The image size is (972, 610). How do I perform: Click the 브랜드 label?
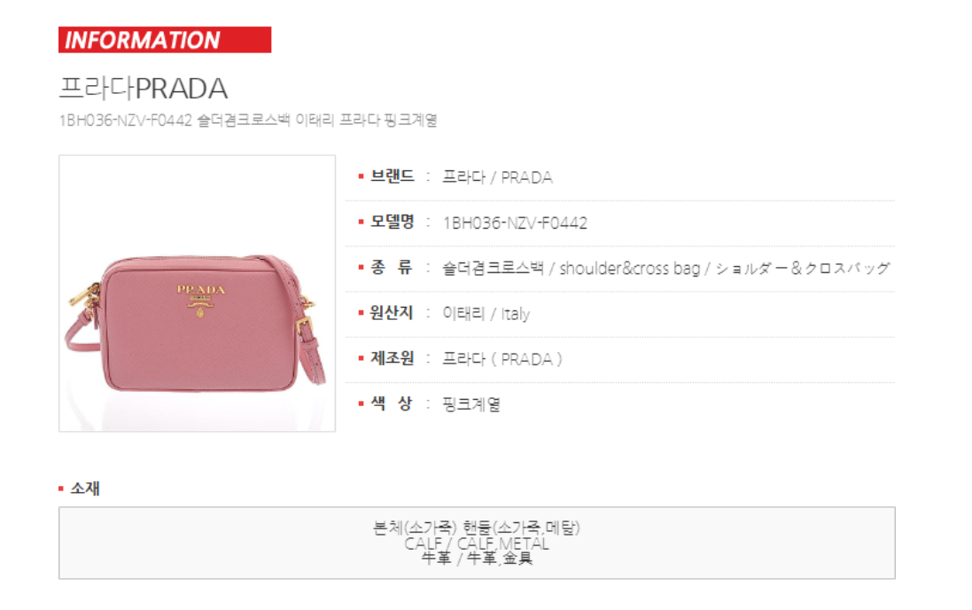click(392, 176)
